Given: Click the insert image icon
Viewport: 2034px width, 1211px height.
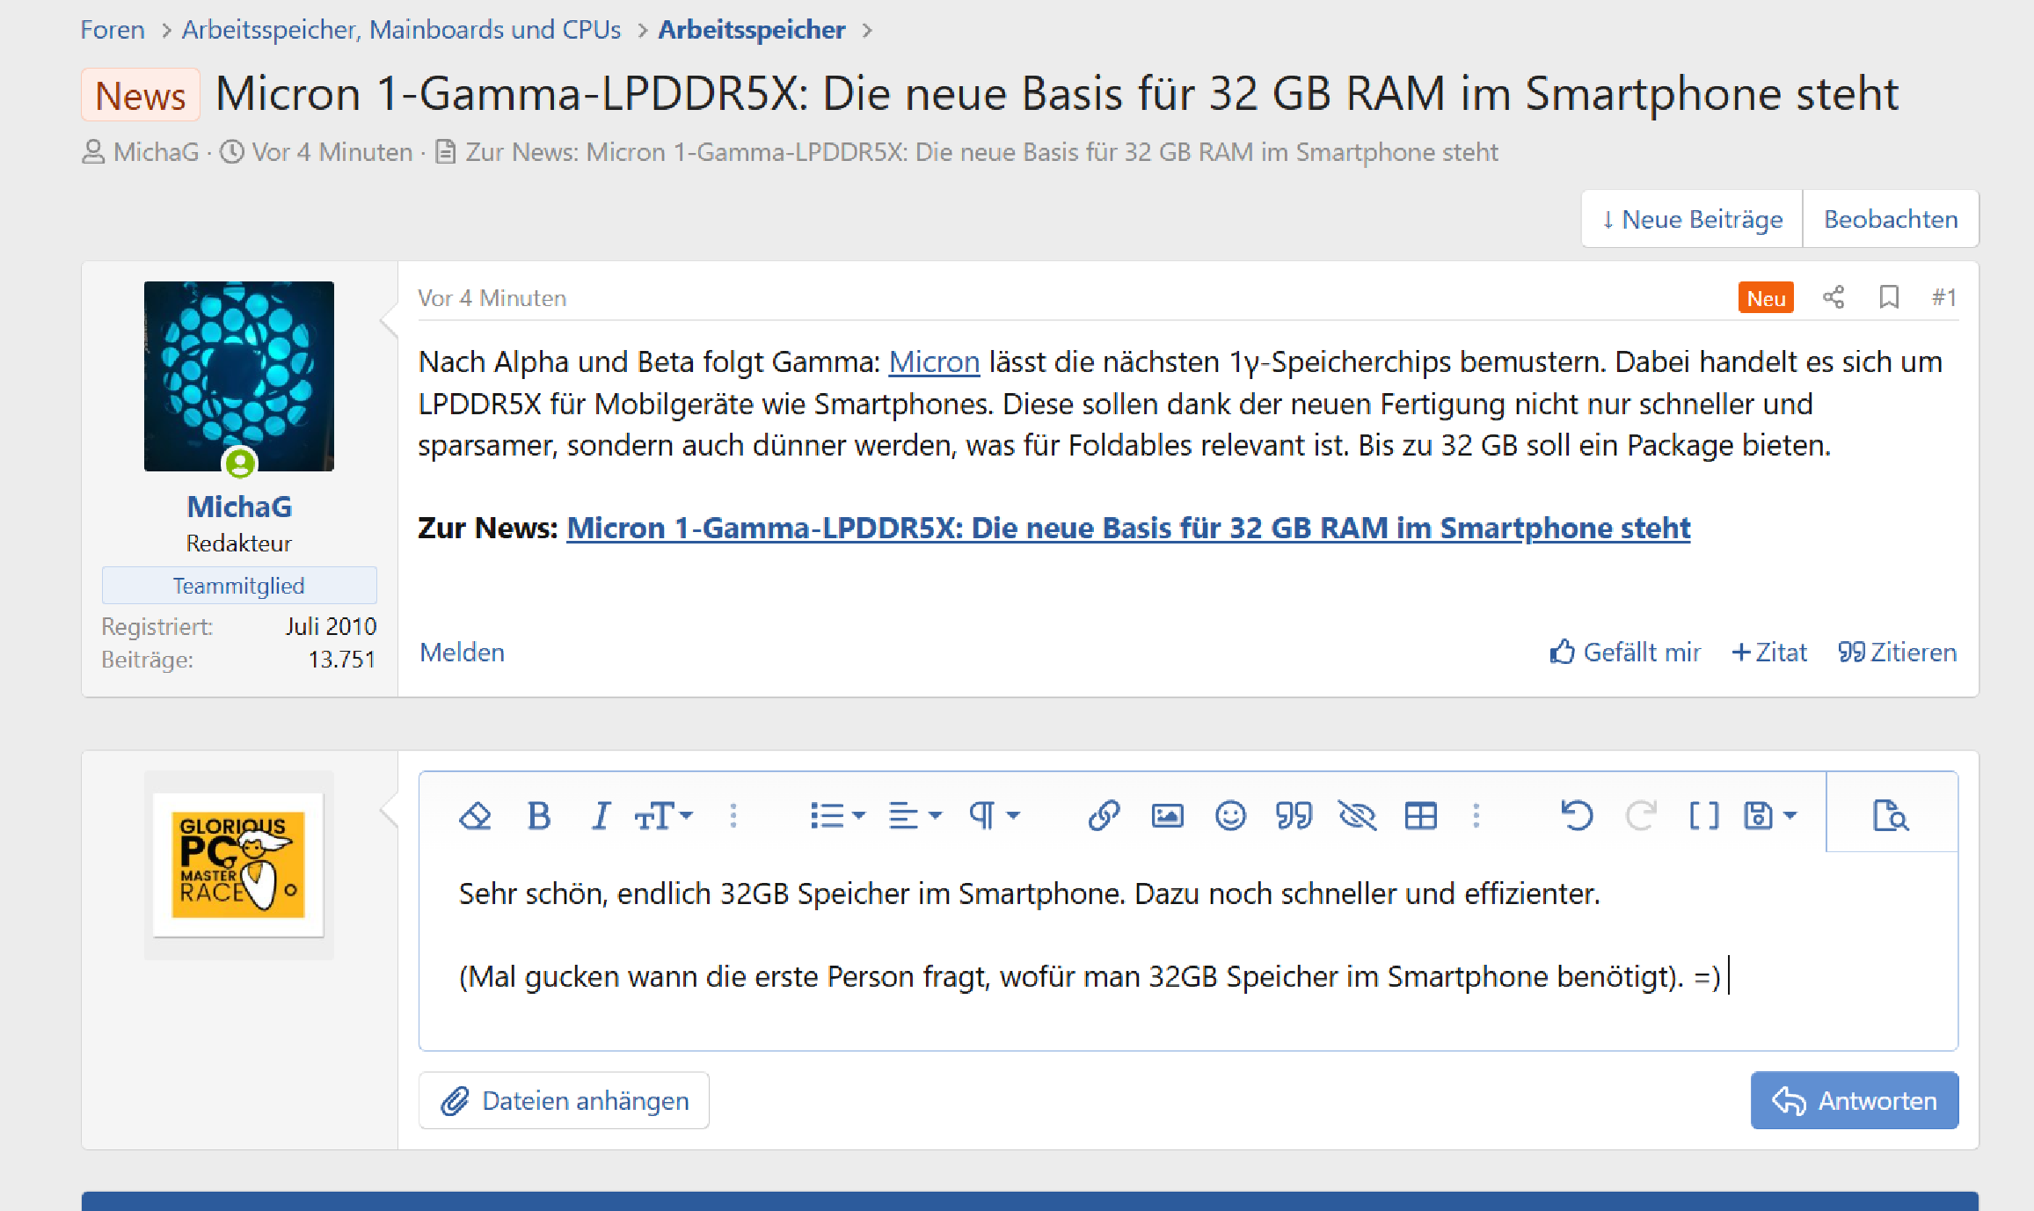Looking at the screenshot, I should [x=1167, y=815].
